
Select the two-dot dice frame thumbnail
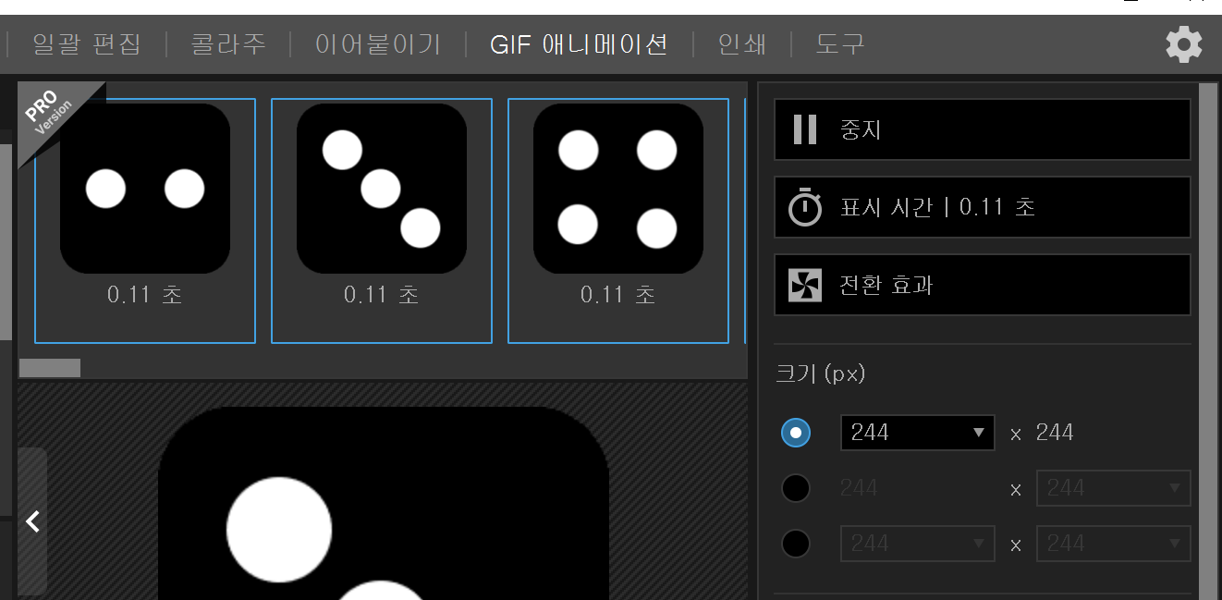145,221
